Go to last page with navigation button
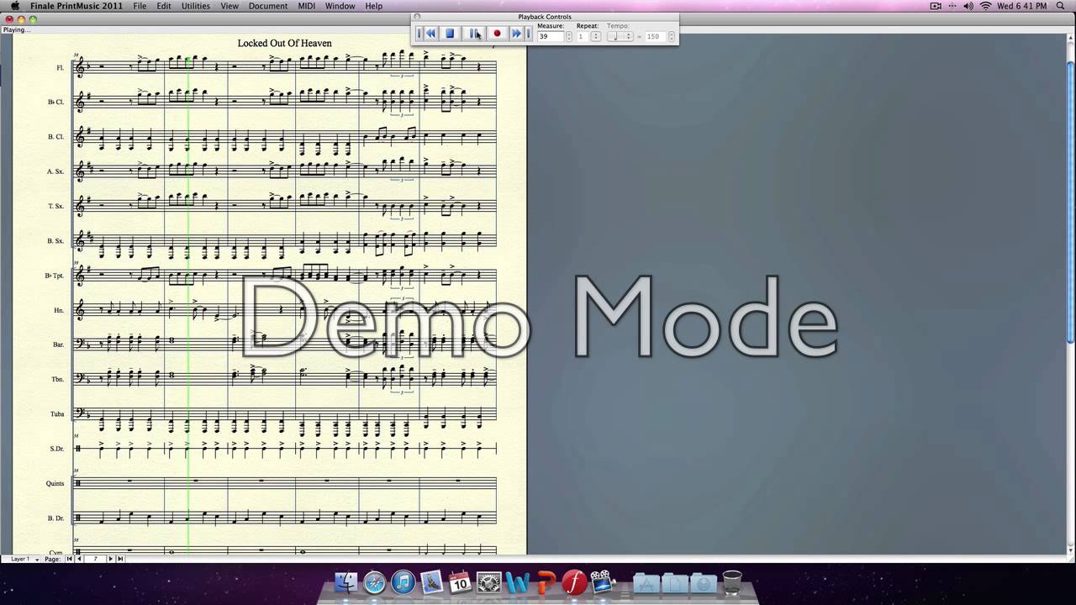The image size is (1076, 605). pyautogui.click(x=120, y=559)
